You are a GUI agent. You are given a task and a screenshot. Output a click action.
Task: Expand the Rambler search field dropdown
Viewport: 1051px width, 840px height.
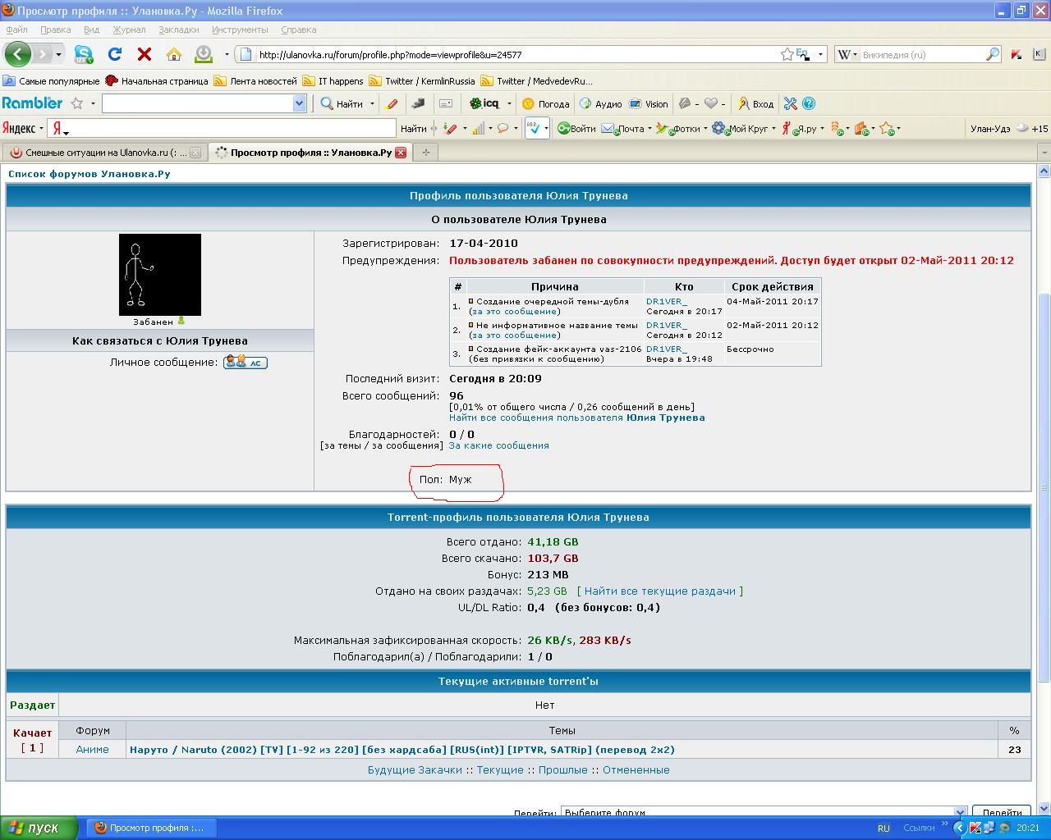click(x=299, y=103)
